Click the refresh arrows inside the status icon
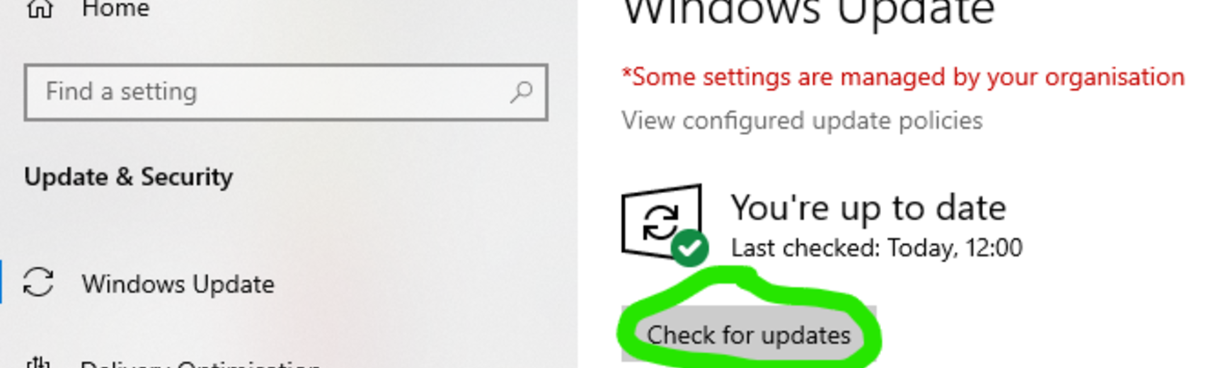 pyautogui.click(x=660, y=222)
